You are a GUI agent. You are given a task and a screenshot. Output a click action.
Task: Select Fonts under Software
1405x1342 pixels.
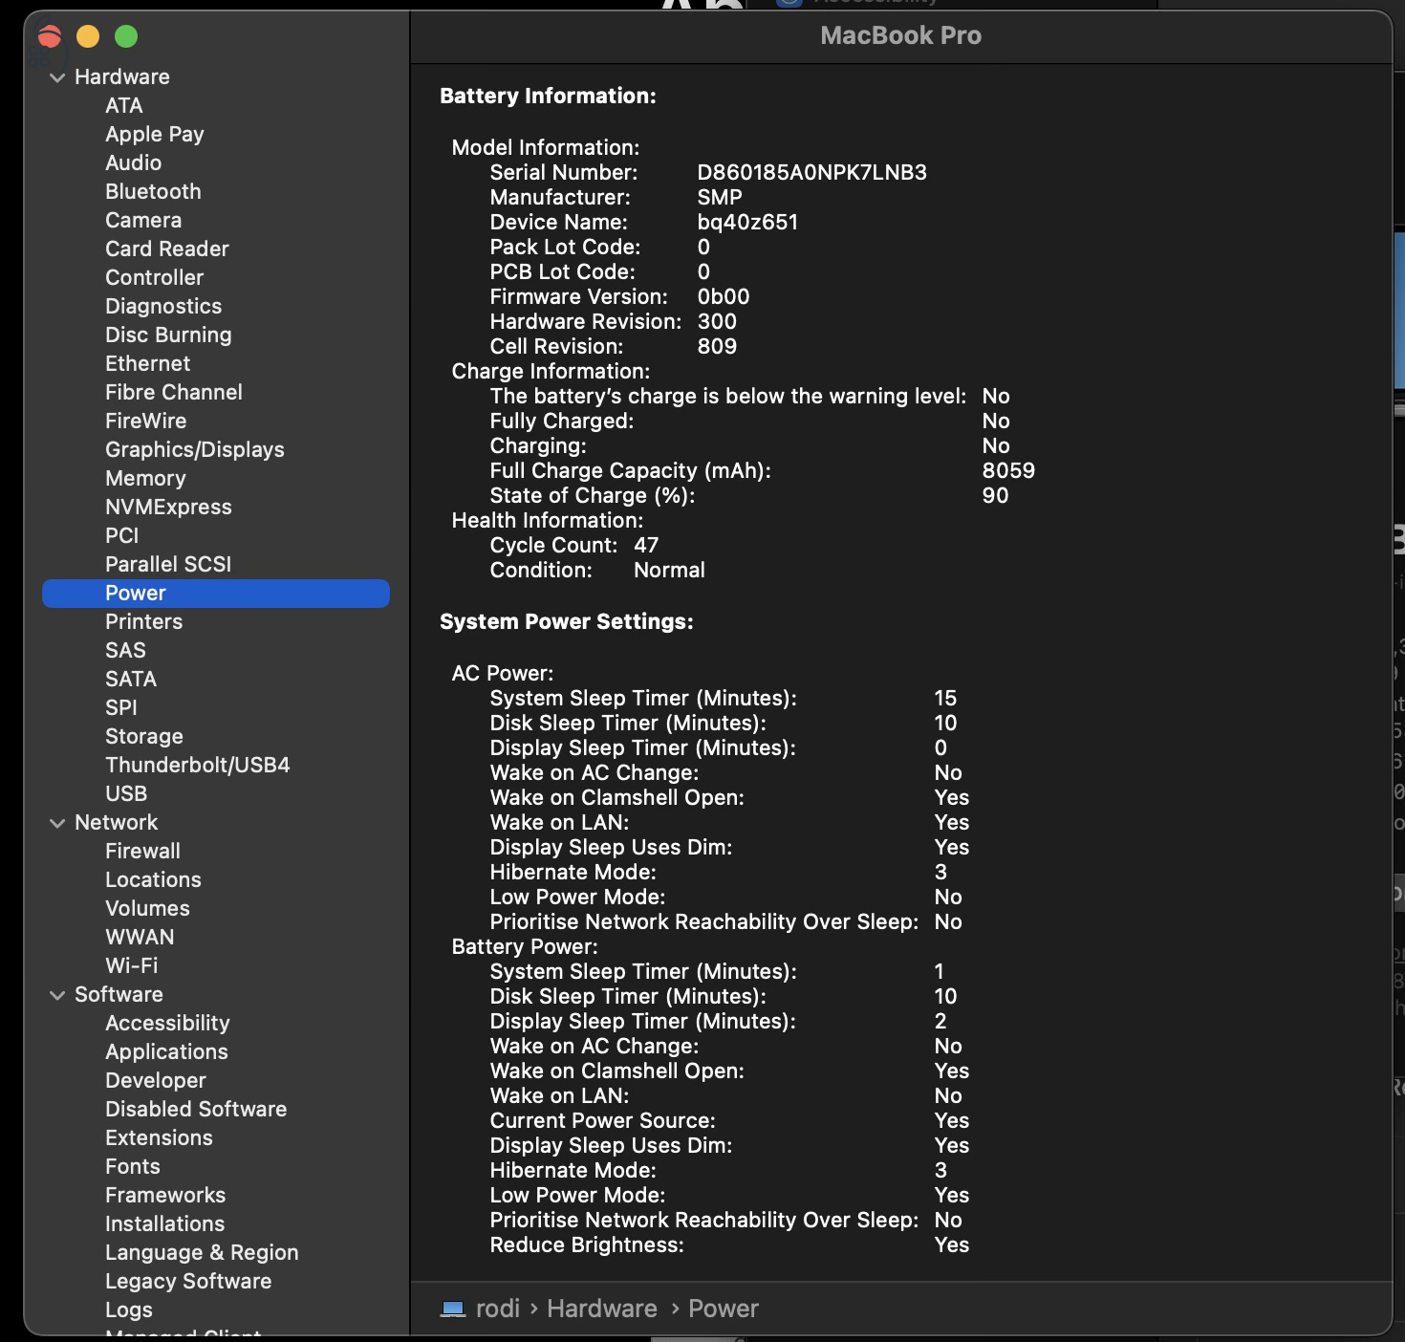pyautogui.click(x=133, y=1166)
